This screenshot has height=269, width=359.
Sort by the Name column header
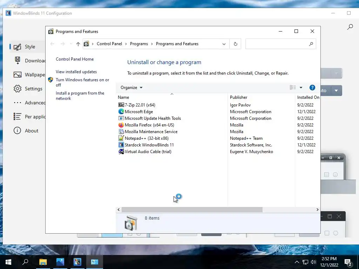172,97
